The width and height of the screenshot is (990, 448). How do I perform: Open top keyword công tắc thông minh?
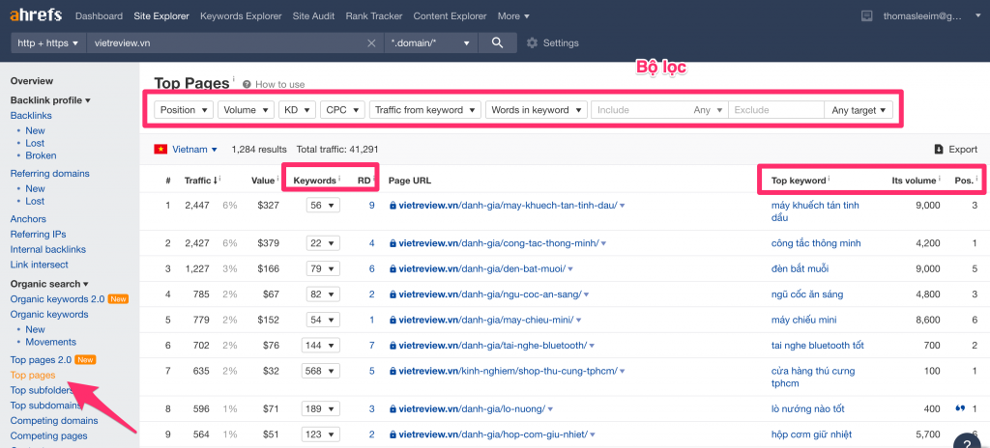(x=816, y=243)
